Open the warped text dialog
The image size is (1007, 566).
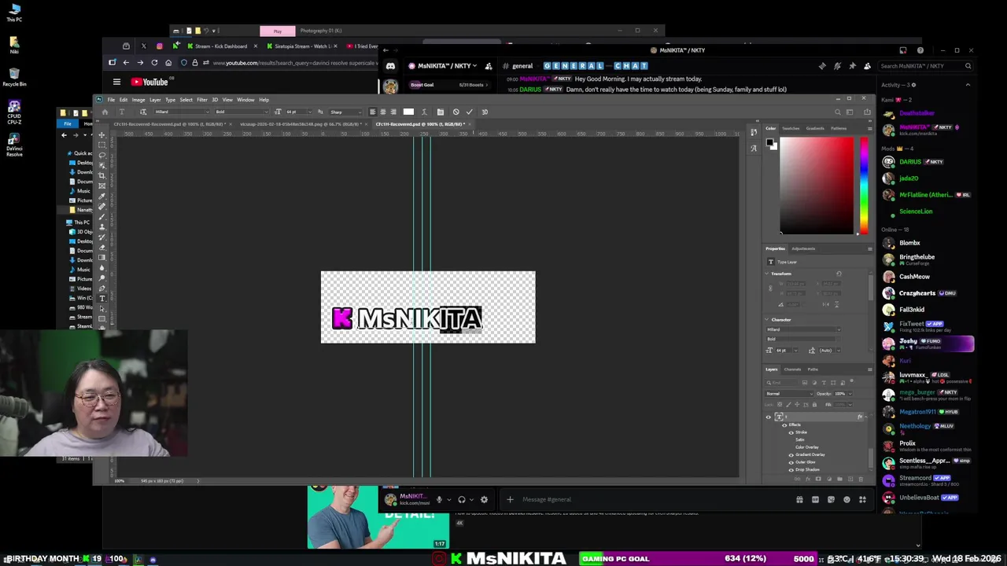(424, 112)
